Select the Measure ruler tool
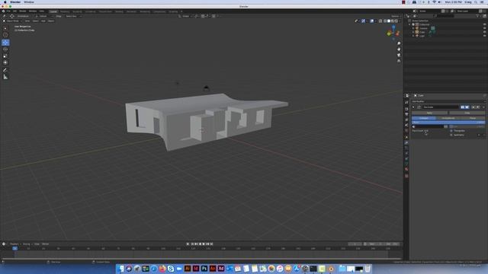 click(x=5, y=77)
